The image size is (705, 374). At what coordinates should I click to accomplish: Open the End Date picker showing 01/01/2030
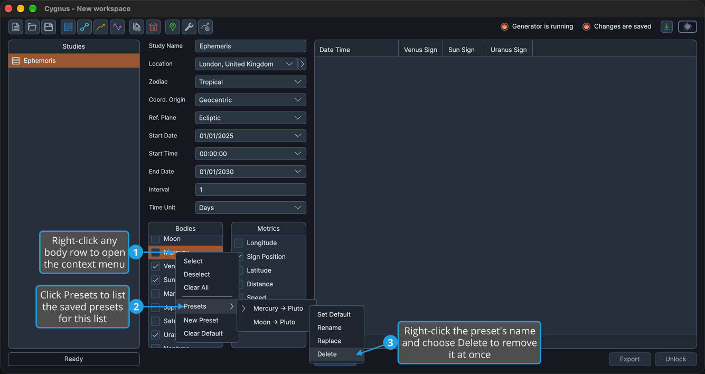click(250, 172)
